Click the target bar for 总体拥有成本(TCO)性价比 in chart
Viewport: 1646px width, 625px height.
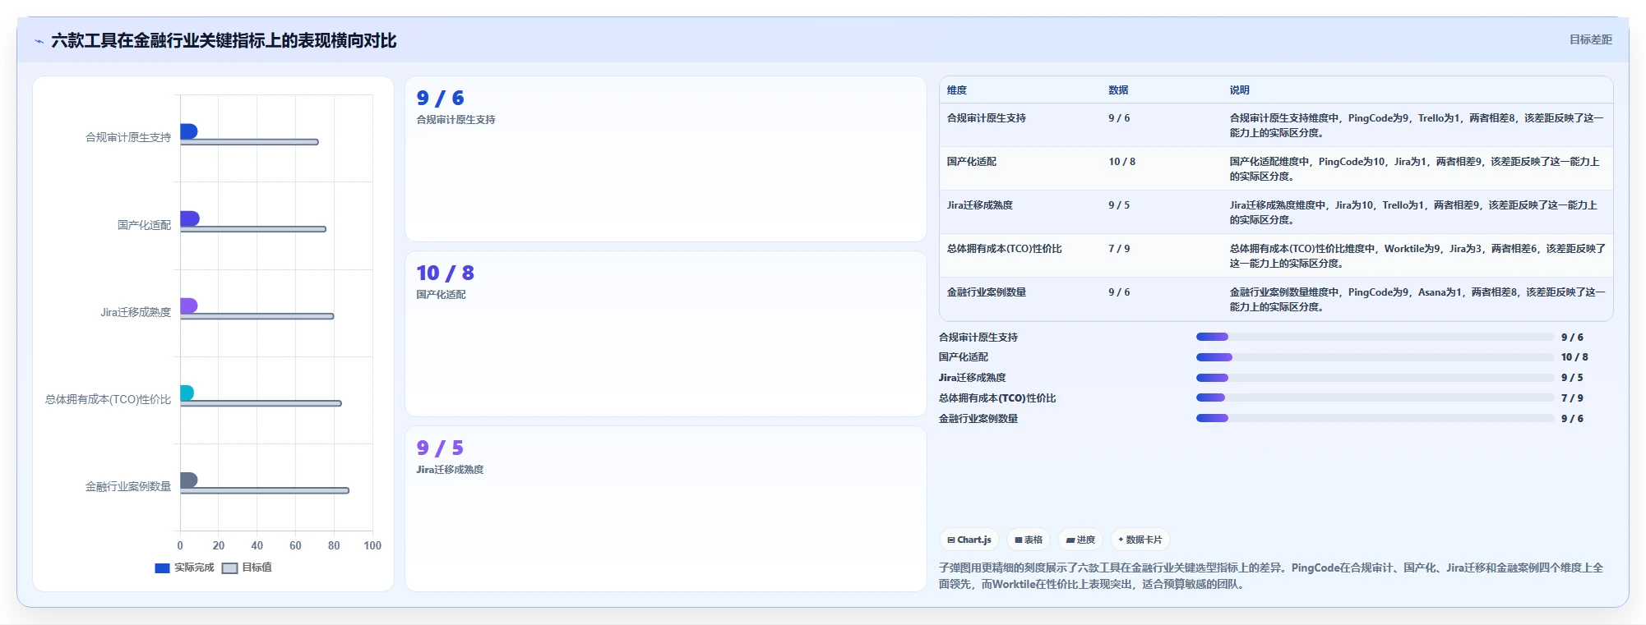261,403
